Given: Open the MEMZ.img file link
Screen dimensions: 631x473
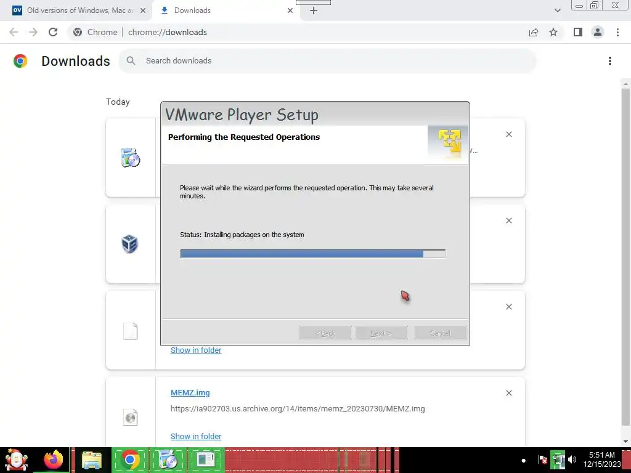Looking at the screenshot, I should click(190, 393).
